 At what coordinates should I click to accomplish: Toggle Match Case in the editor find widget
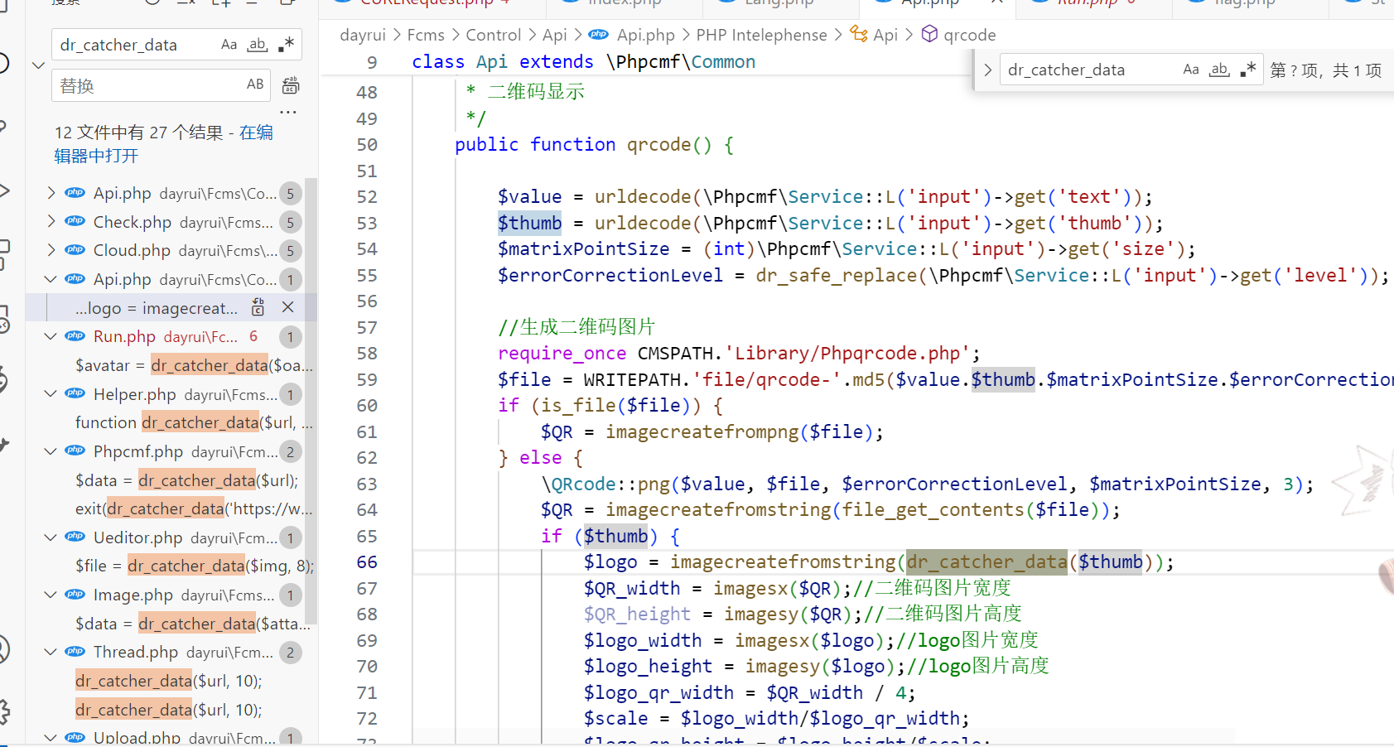click(1191, 70)
